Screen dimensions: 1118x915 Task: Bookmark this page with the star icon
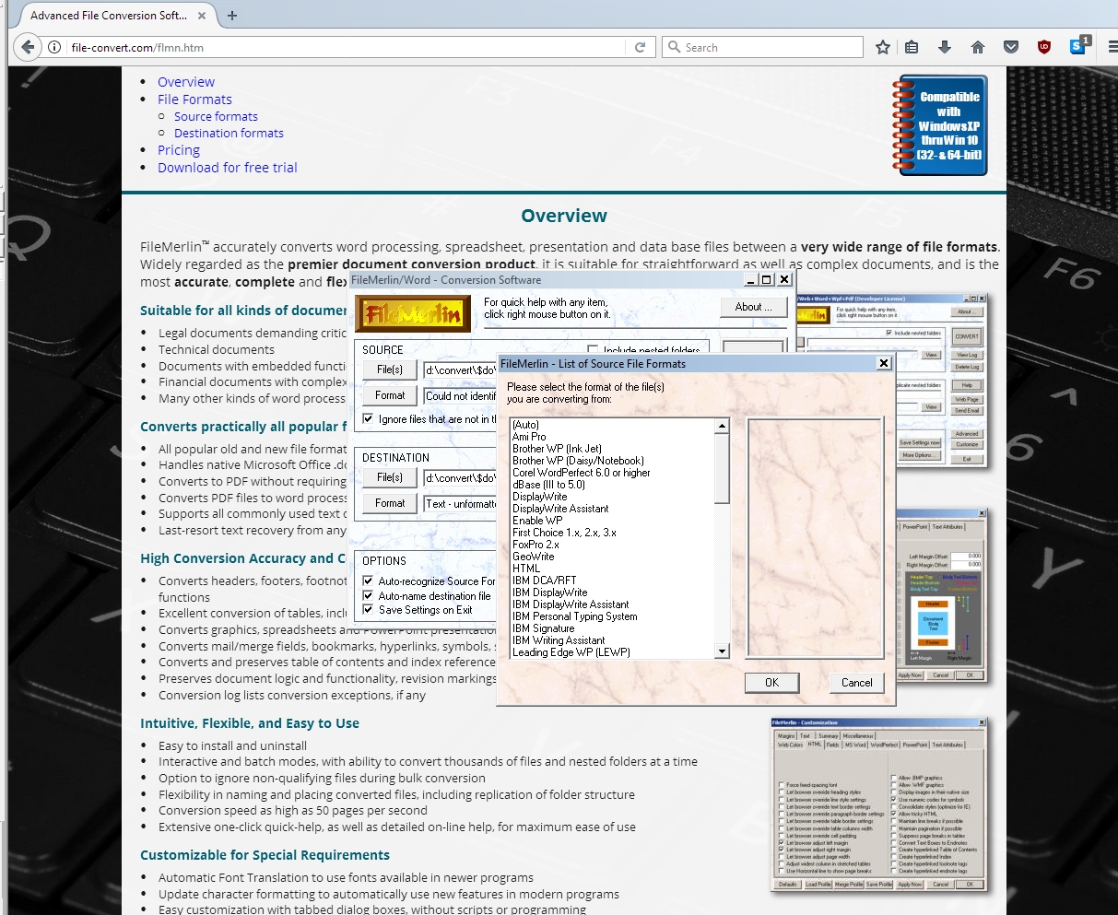(883, 47)
